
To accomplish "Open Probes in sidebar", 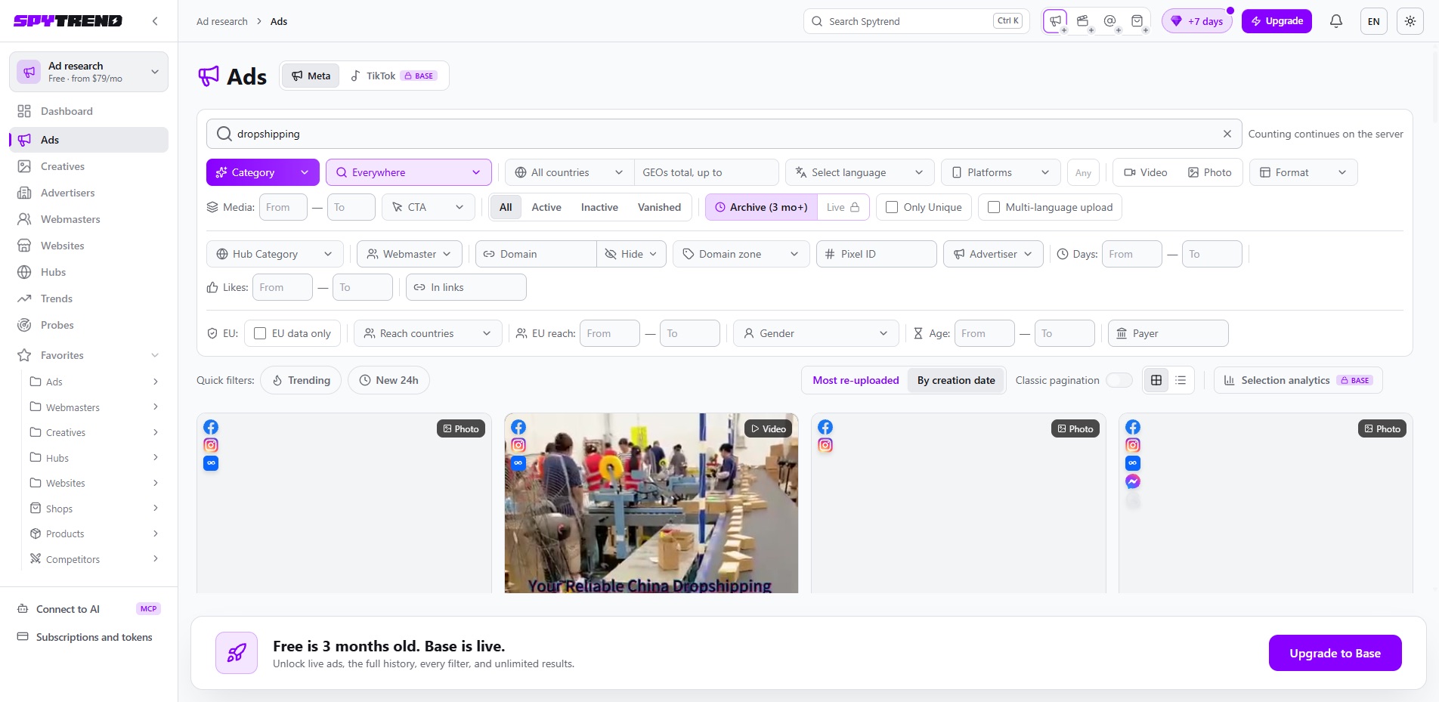I will point(89,325).
